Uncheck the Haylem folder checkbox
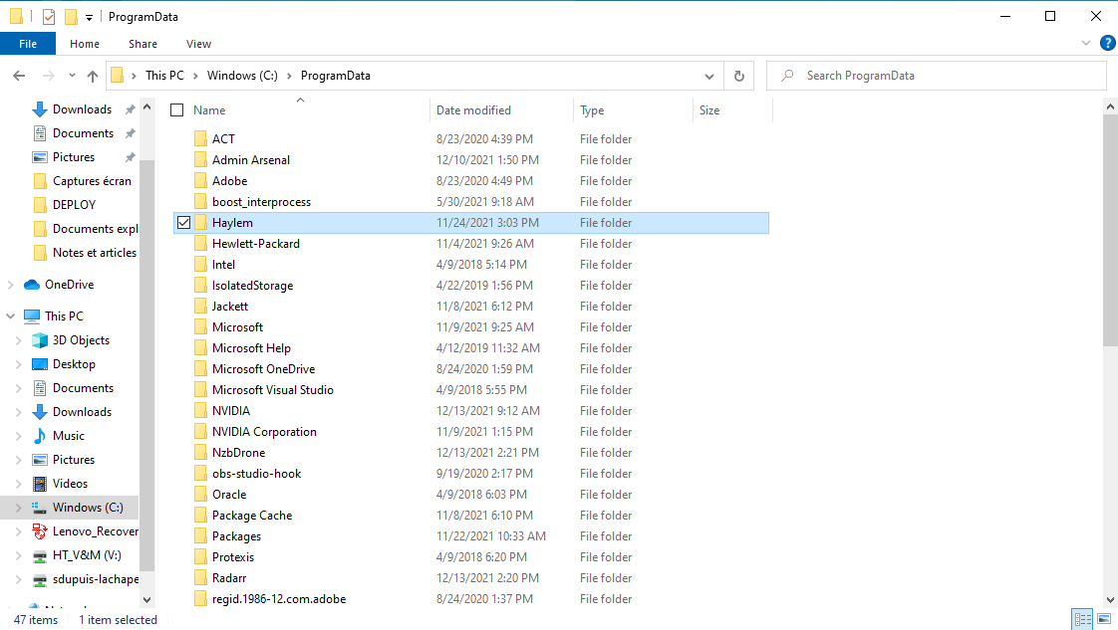The width and height of the screenshot is (1118, 630). coord(183,223)
